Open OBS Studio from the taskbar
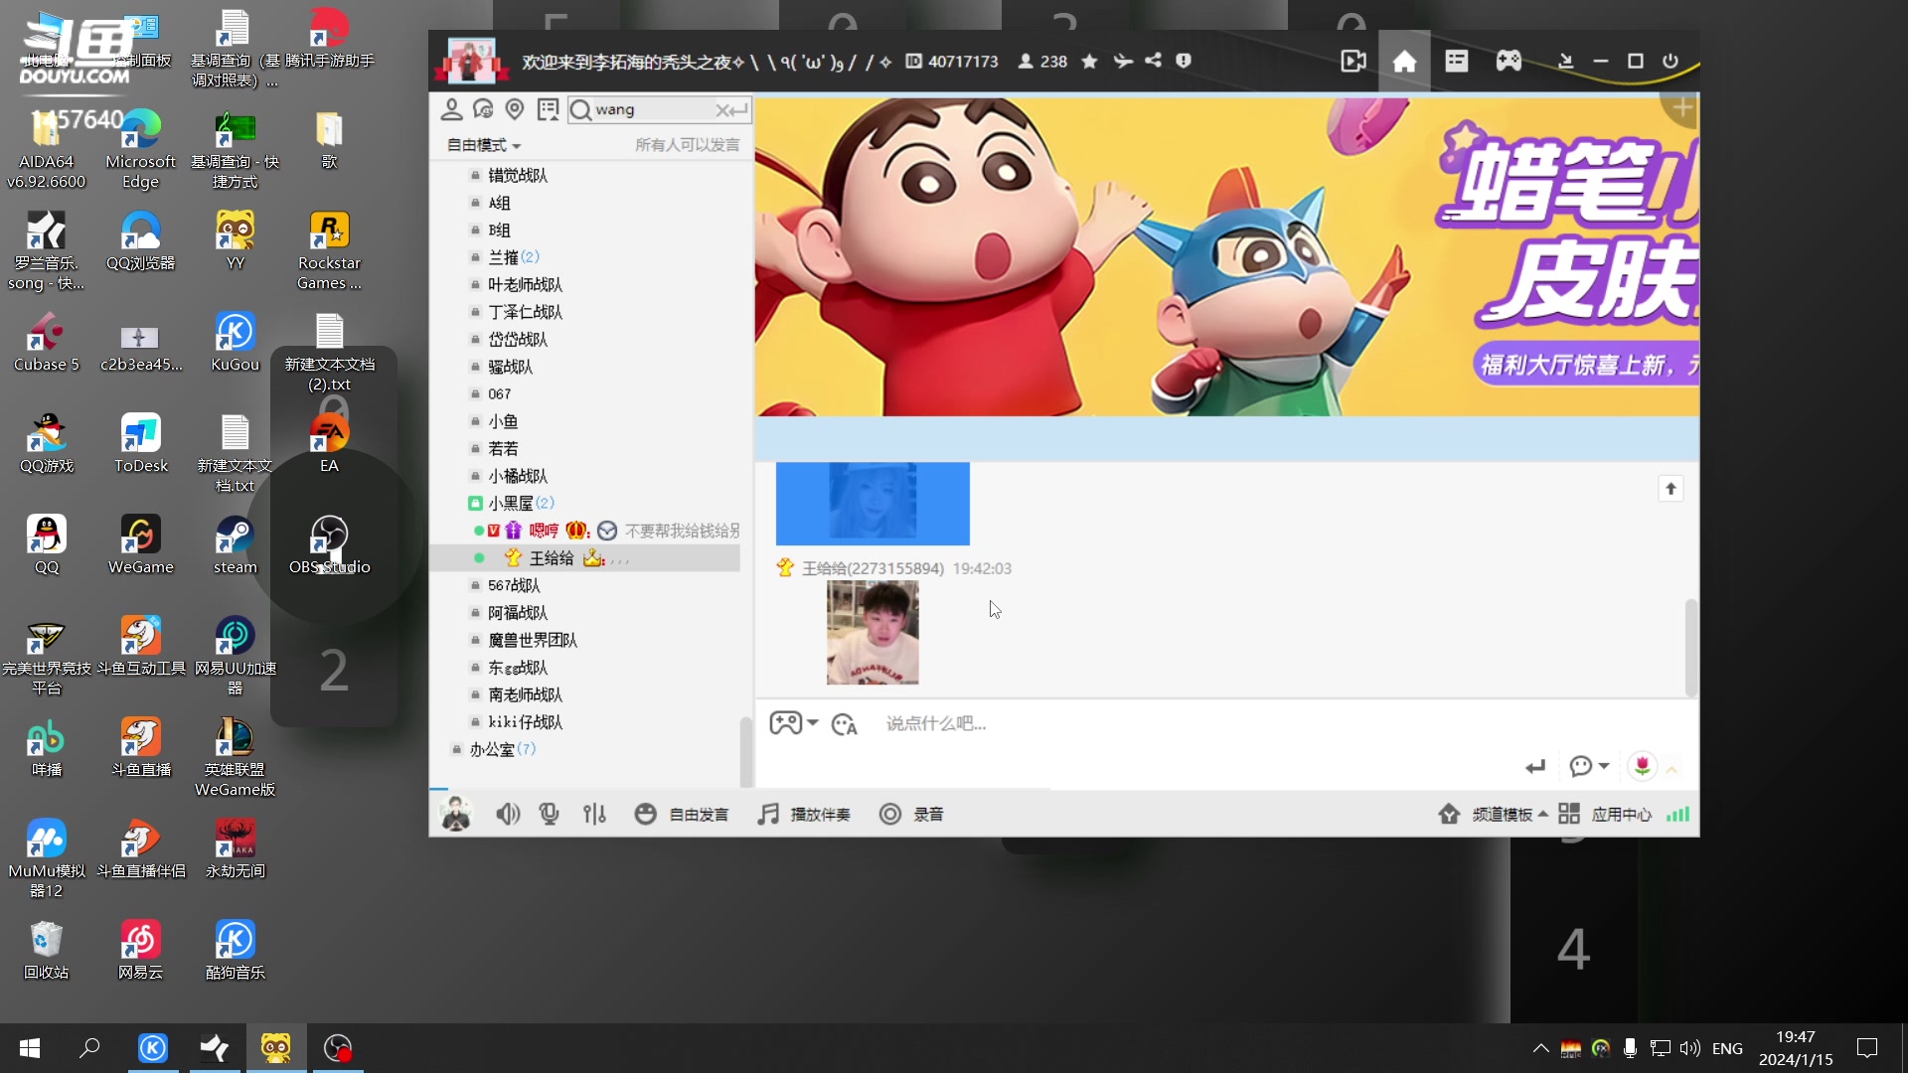This screenshot has height=1073, width=1908. tap(337, 1047)
